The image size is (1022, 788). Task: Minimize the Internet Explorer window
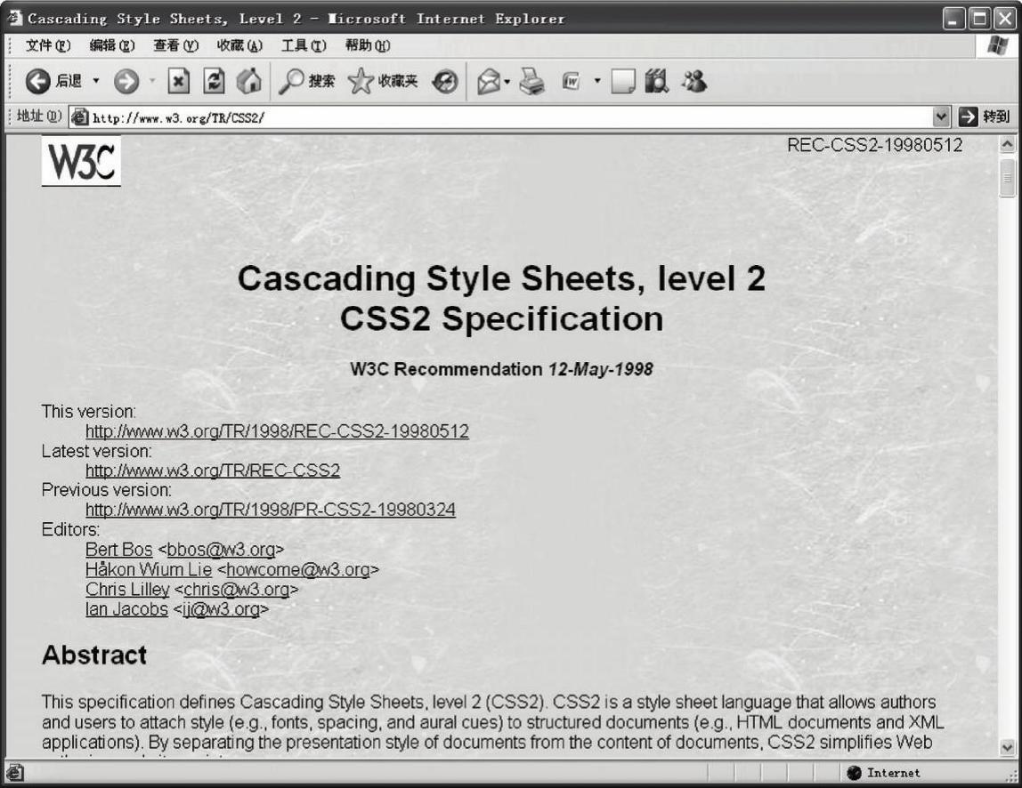click(954, 19)
